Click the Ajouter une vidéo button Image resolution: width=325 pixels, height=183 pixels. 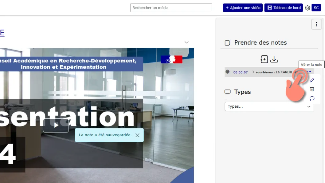click(243, 8)
